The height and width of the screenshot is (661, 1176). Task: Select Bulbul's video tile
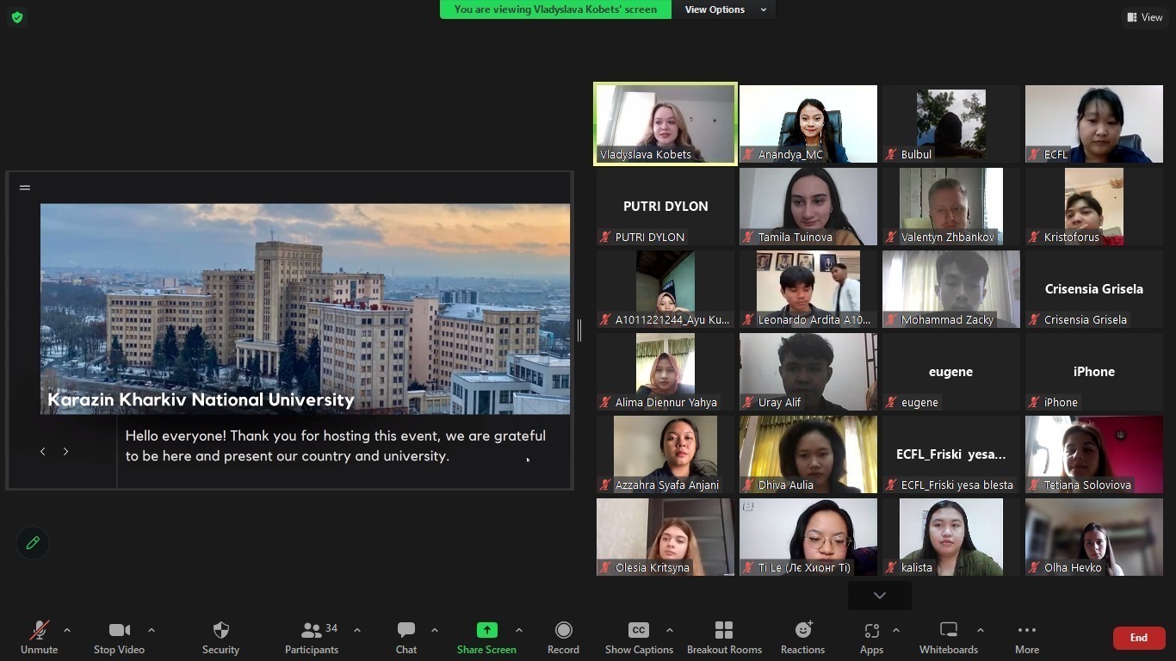point(951,124)
